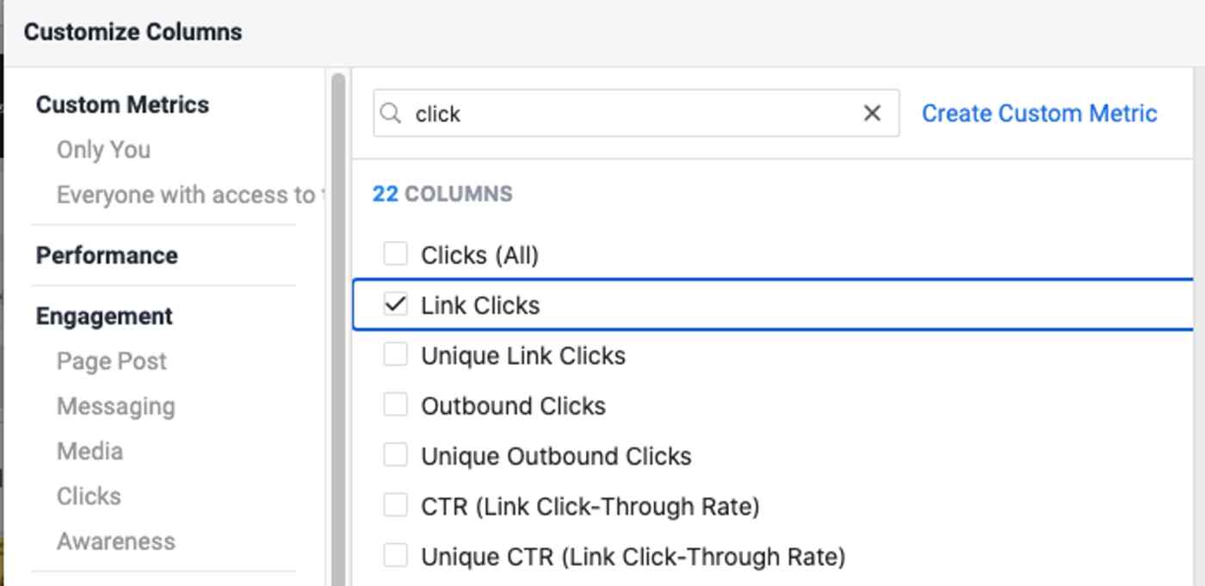
Task: Go to the Engagement category
Action: pos(104,317)
